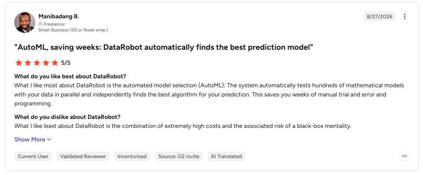Select the Current User tag
This screenshot has width=423, height=175.
tap(33, 156)
